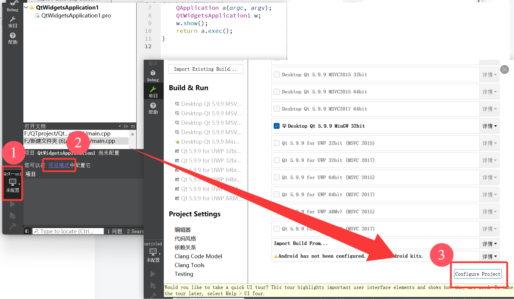Image resolution: width=514 pixels, height=299 pixels.
Task: Enable Desktop Qt 5.9.9 MSVC2017 64bit kit
Action: (x=277, y=109)
